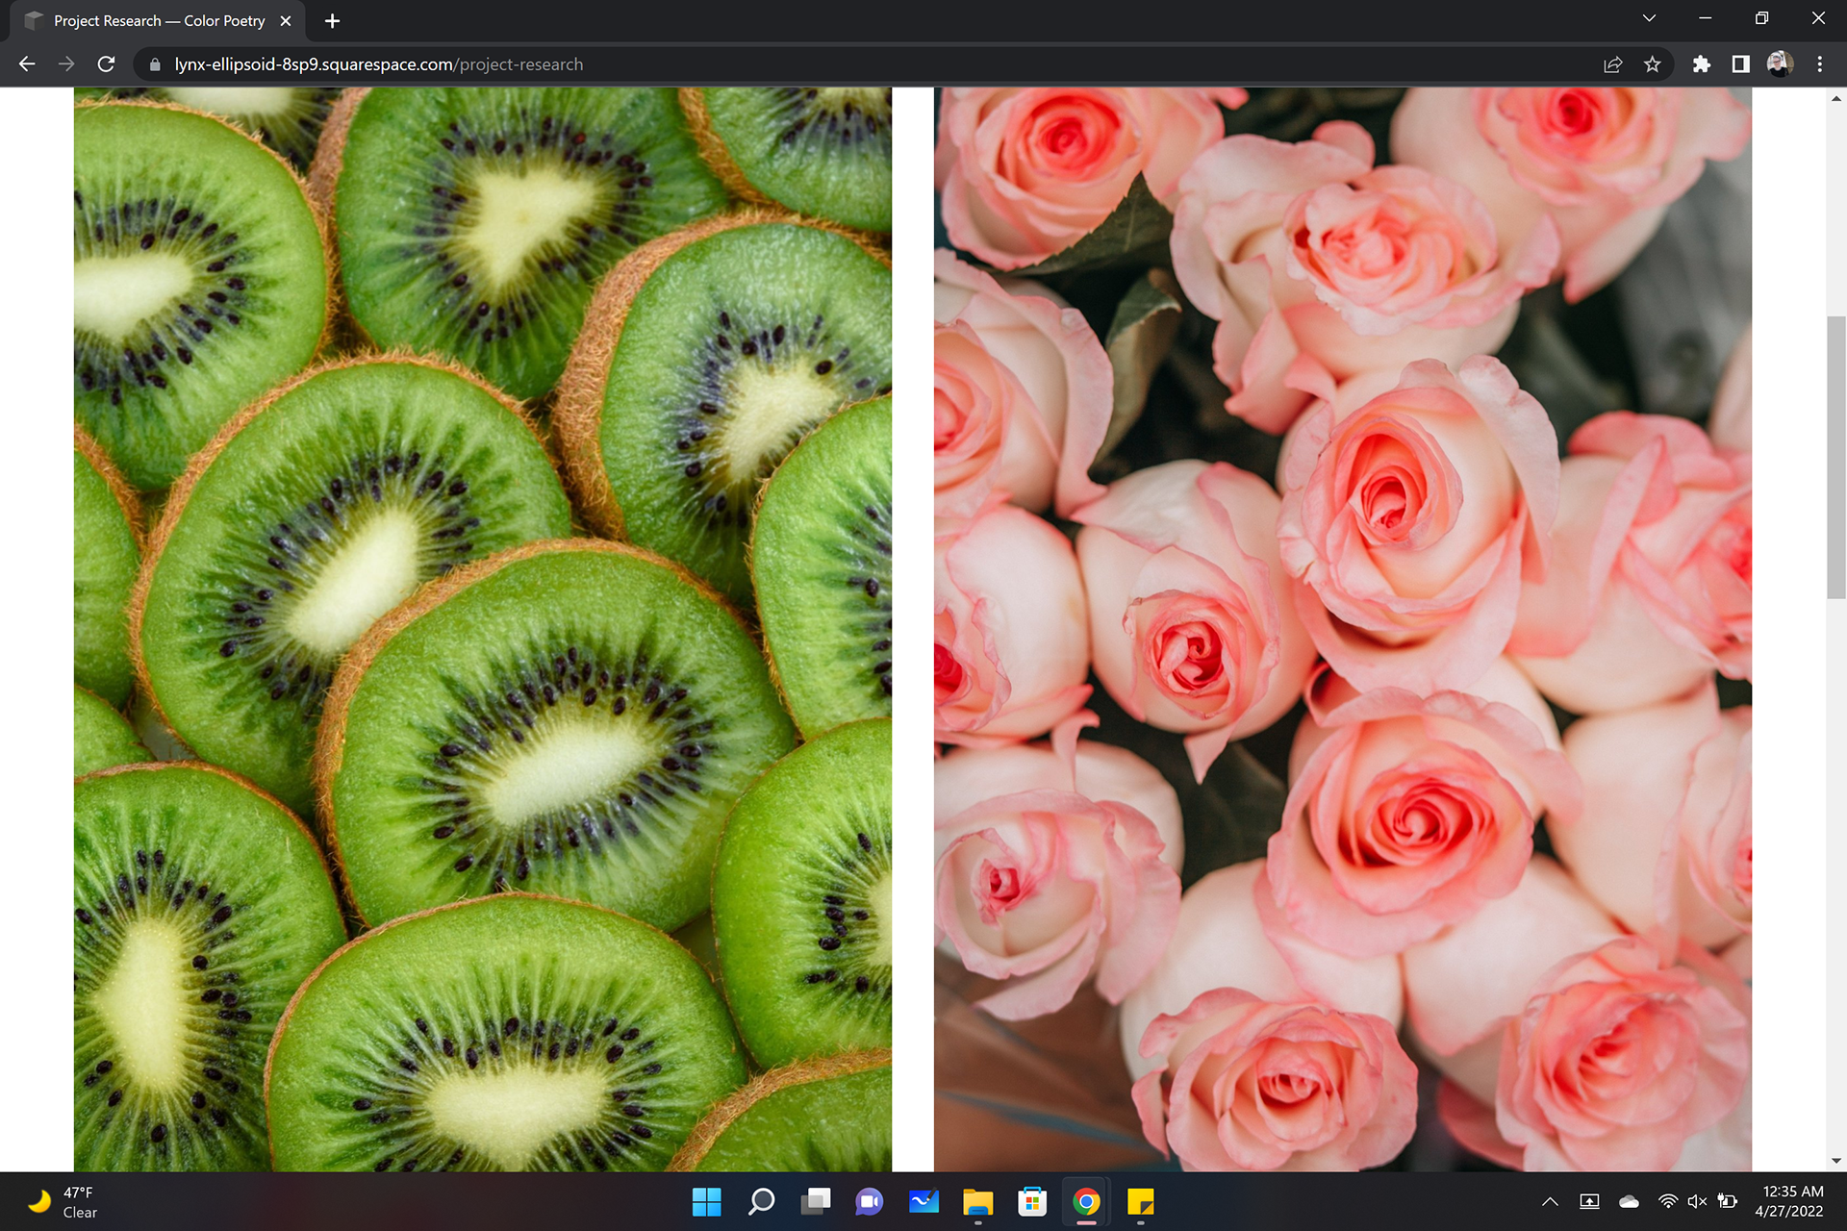Screen dimensions: 1847x1231
Task: Open the pink roses image
Action: point(1342,629)
